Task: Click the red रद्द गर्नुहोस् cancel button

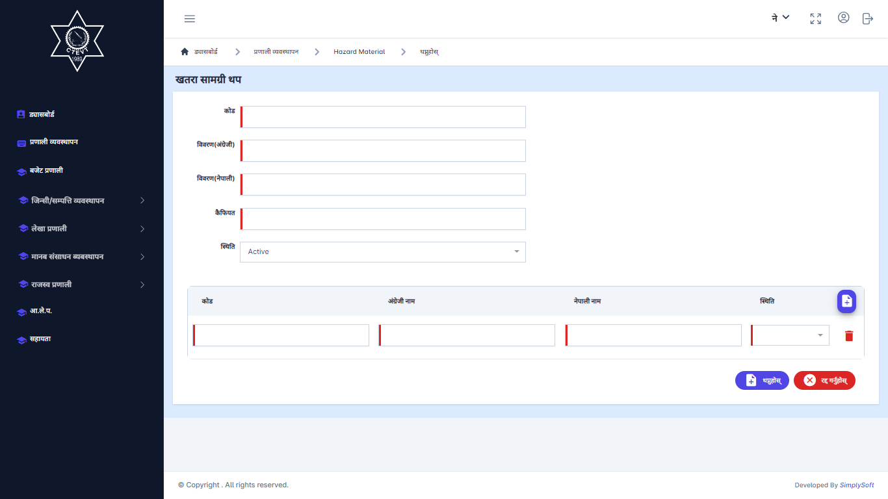Action: [824, 381]
